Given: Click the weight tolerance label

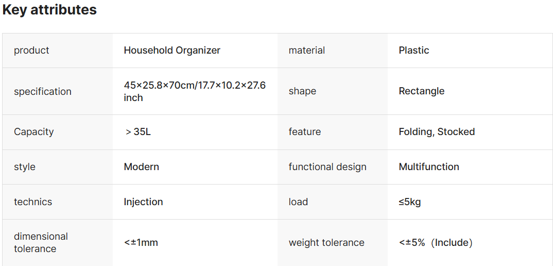Looking at the screenshot, I should (x=326, y=242).
